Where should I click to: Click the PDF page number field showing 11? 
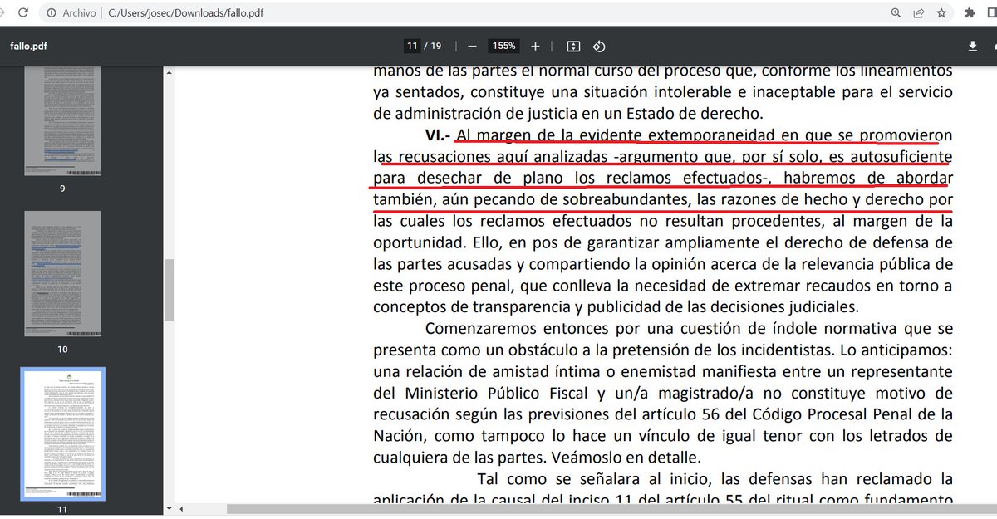[x=411, y=46]
